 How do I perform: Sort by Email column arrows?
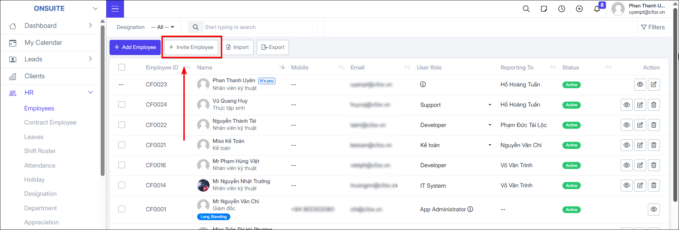(x=407, y=67)
